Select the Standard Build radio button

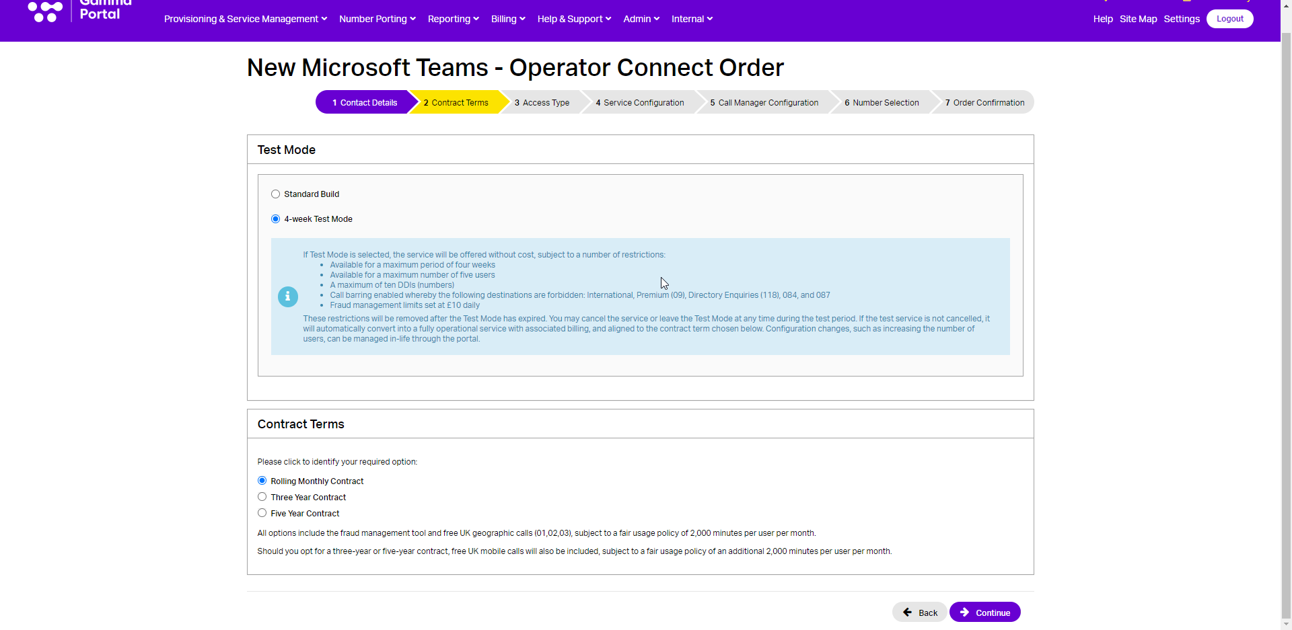pos(275,194)
